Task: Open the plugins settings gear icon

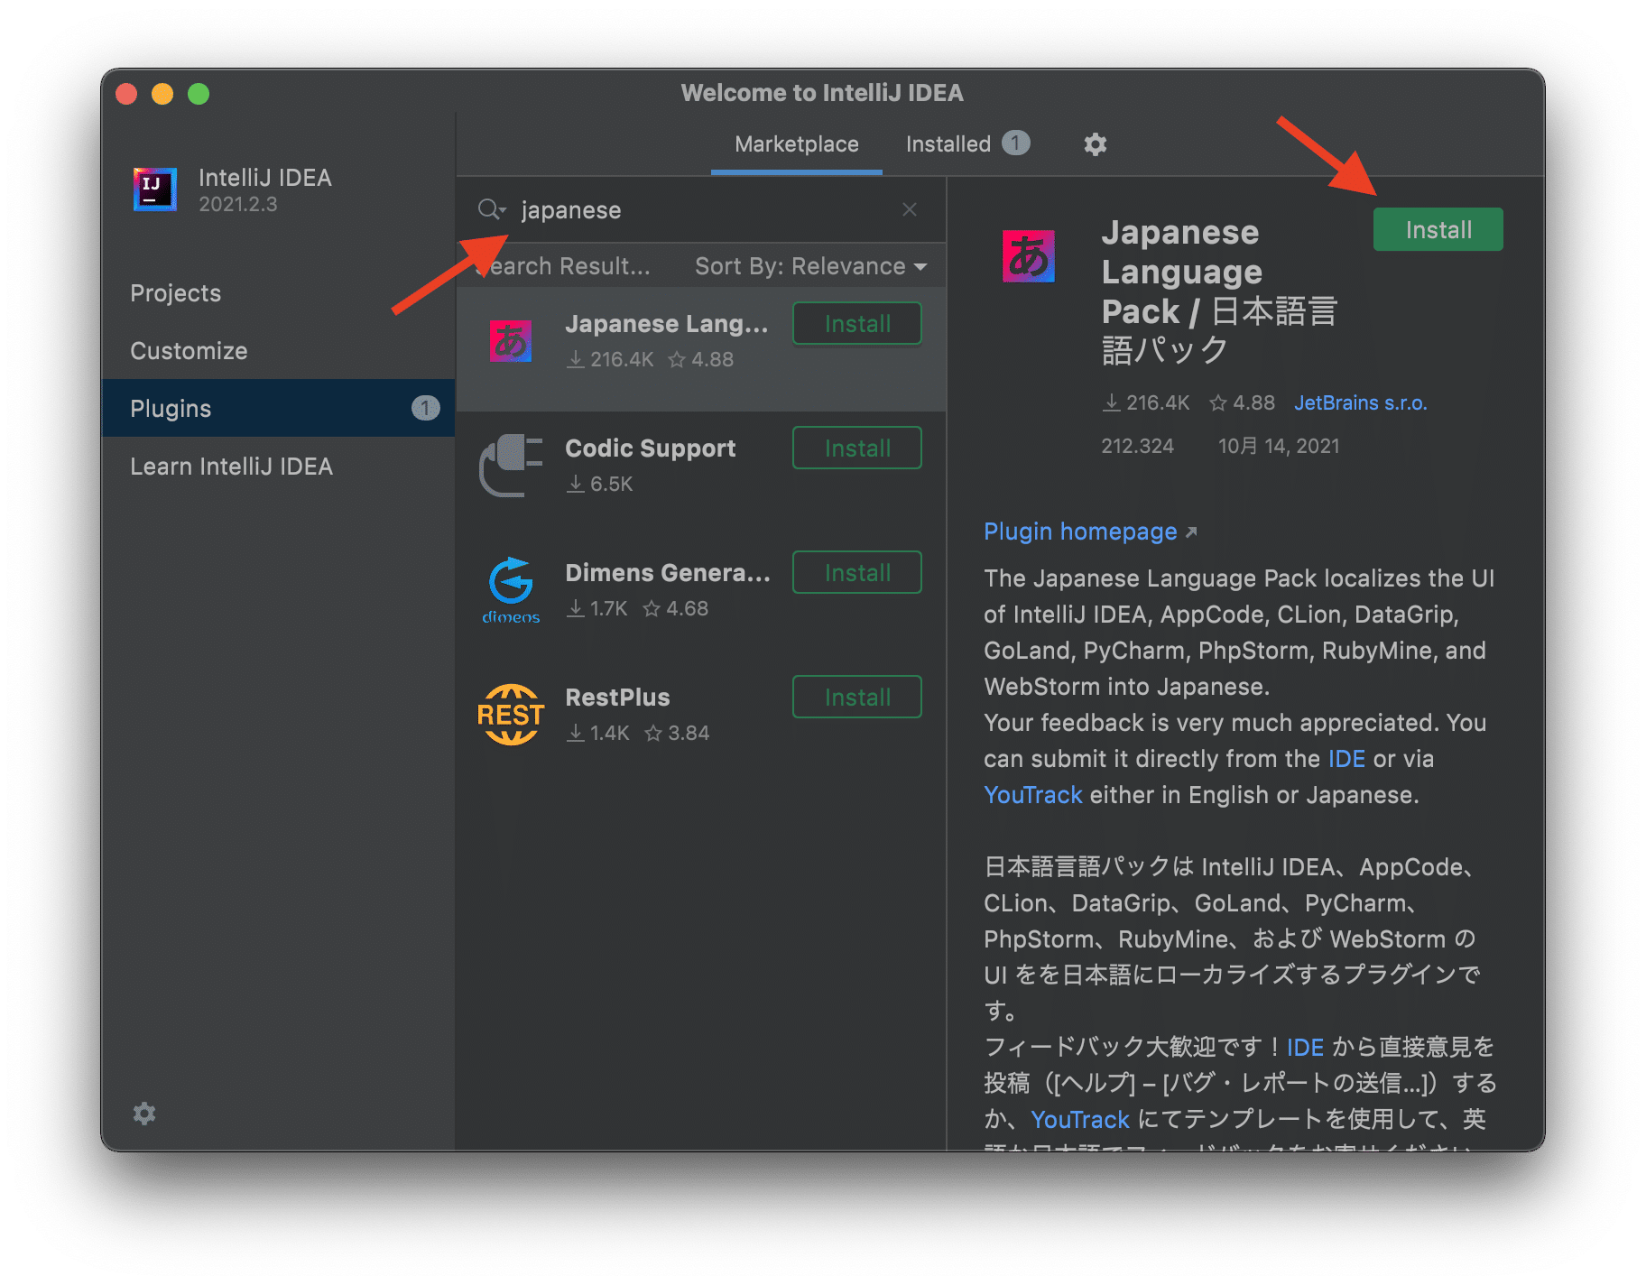Action: (1095, 144)
